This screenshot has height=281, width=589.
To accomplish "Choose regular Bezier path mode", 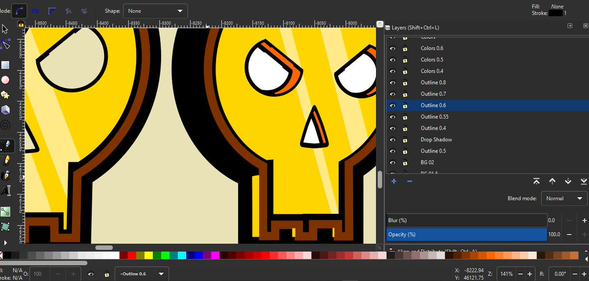I will point(20,10).
